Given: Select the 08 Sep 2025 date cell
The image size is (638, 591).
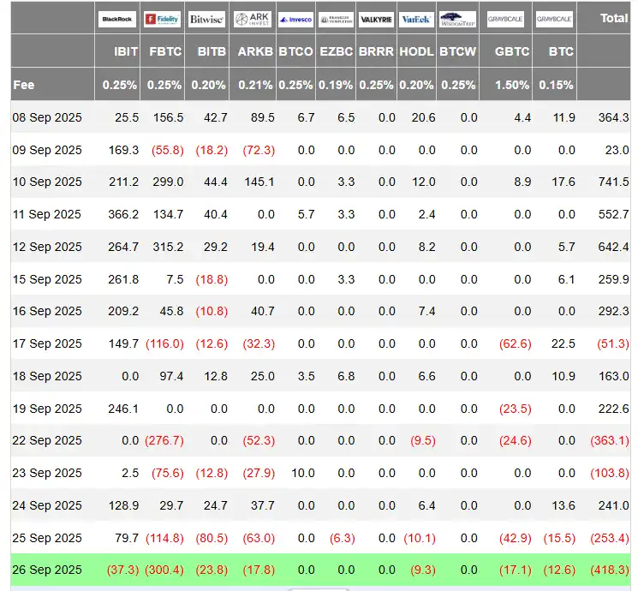Looking at the screenshot, I should coord(47,117).
